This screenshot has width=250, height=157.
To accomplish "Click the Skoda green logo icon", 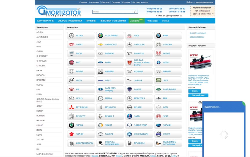I will [x=71, y=125].
